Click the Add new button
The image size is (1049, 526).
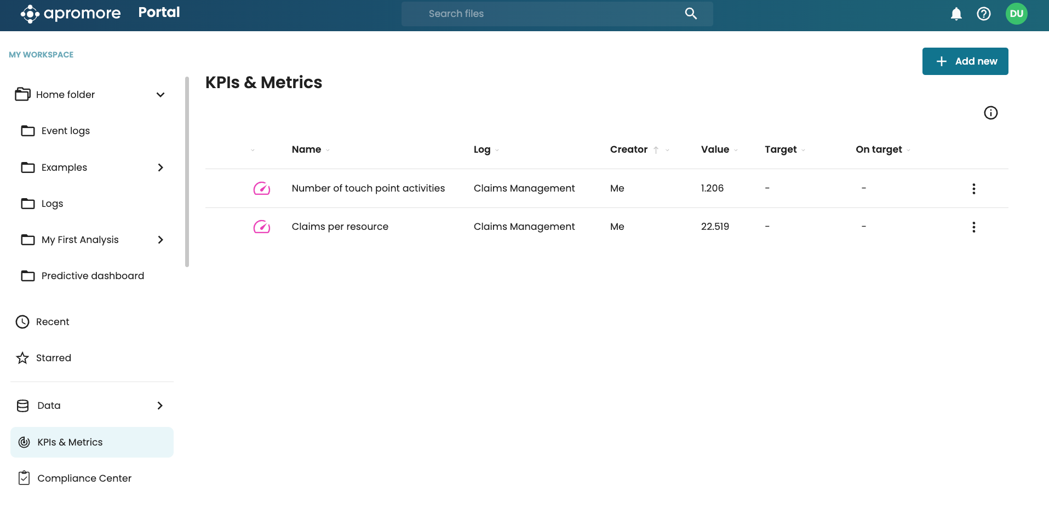[965, 61]
